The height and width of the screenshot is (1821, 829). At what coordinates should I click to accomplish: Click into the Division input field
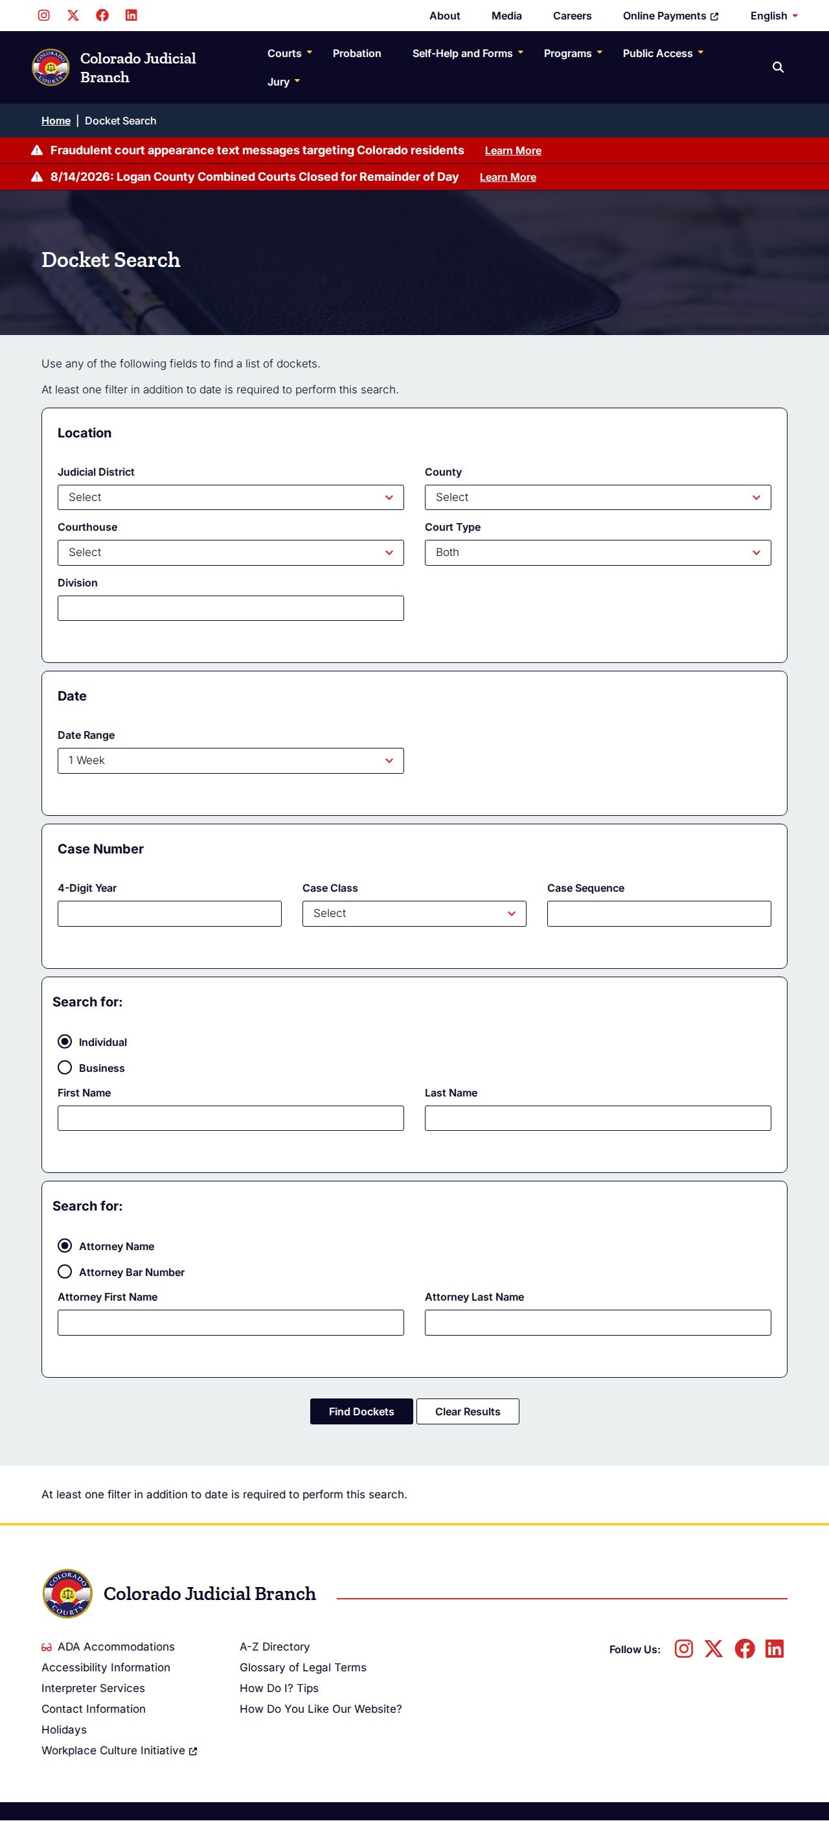pos(231,609)
